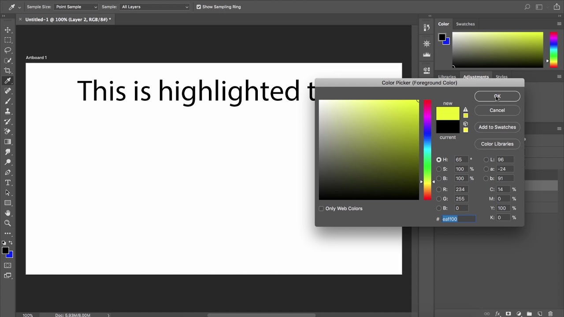Image resolution: width=564 pixels, height=317 pixels.
Task: Select the Zoom tool
Action: [7, 223]
